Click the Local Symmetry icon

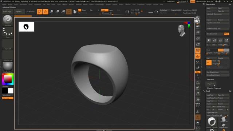[x=198, y=63]
